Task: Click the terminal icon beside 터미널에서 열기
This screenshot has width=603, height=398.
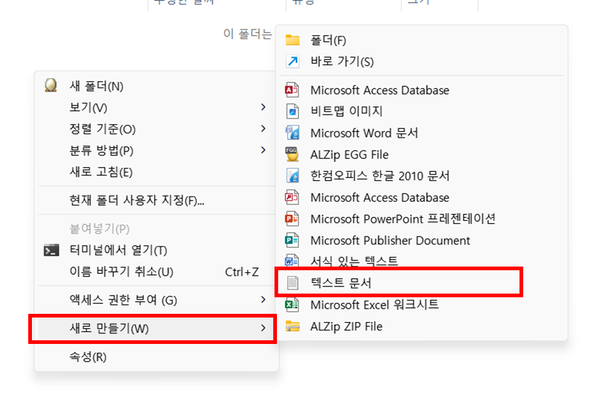Action: (51, 251)
